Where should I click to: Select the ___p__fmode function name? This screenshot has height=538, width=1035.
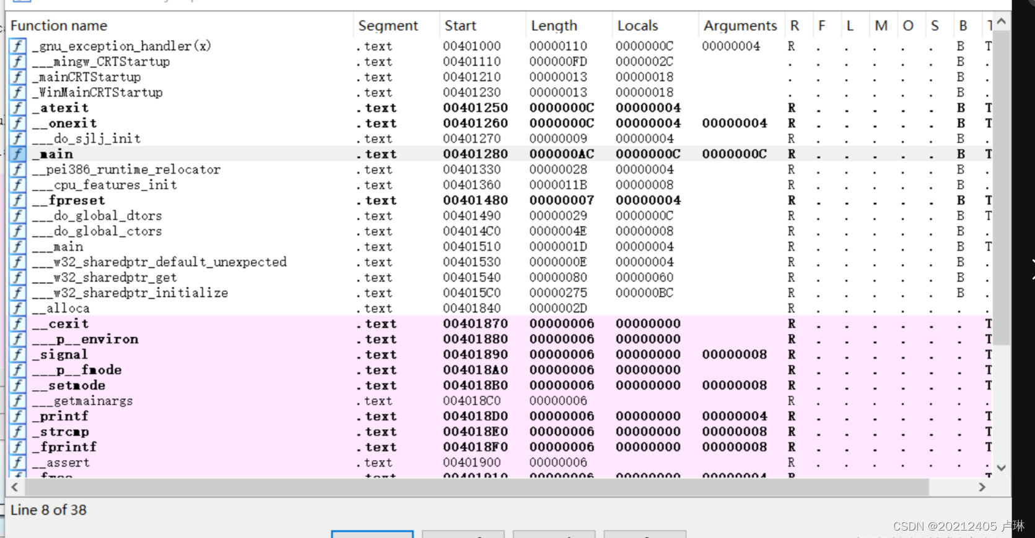pyautogui.click(x=77, y=370)
